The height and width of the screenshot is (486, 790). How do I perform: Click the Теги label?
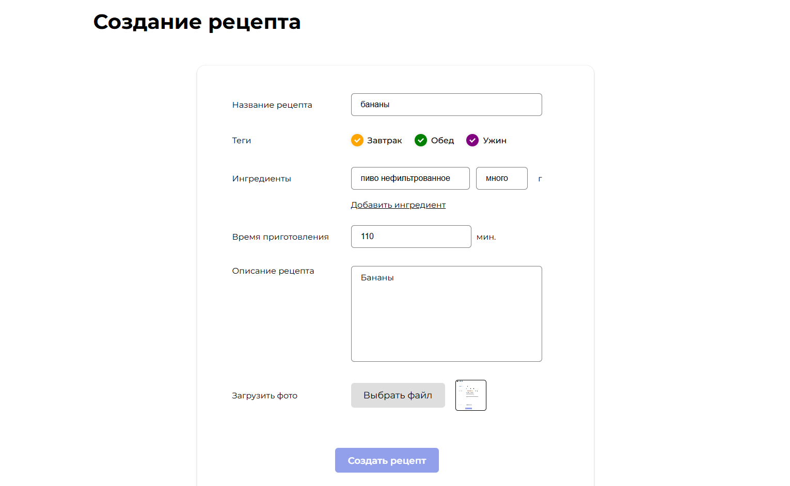242,140
